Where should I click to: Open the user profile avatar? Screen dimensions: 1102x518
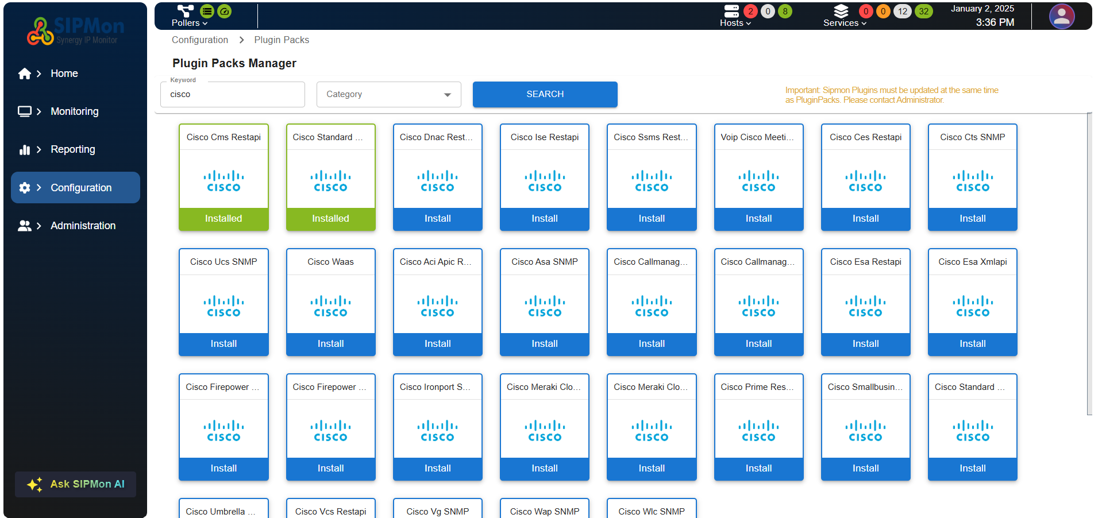click(1061, 16)
